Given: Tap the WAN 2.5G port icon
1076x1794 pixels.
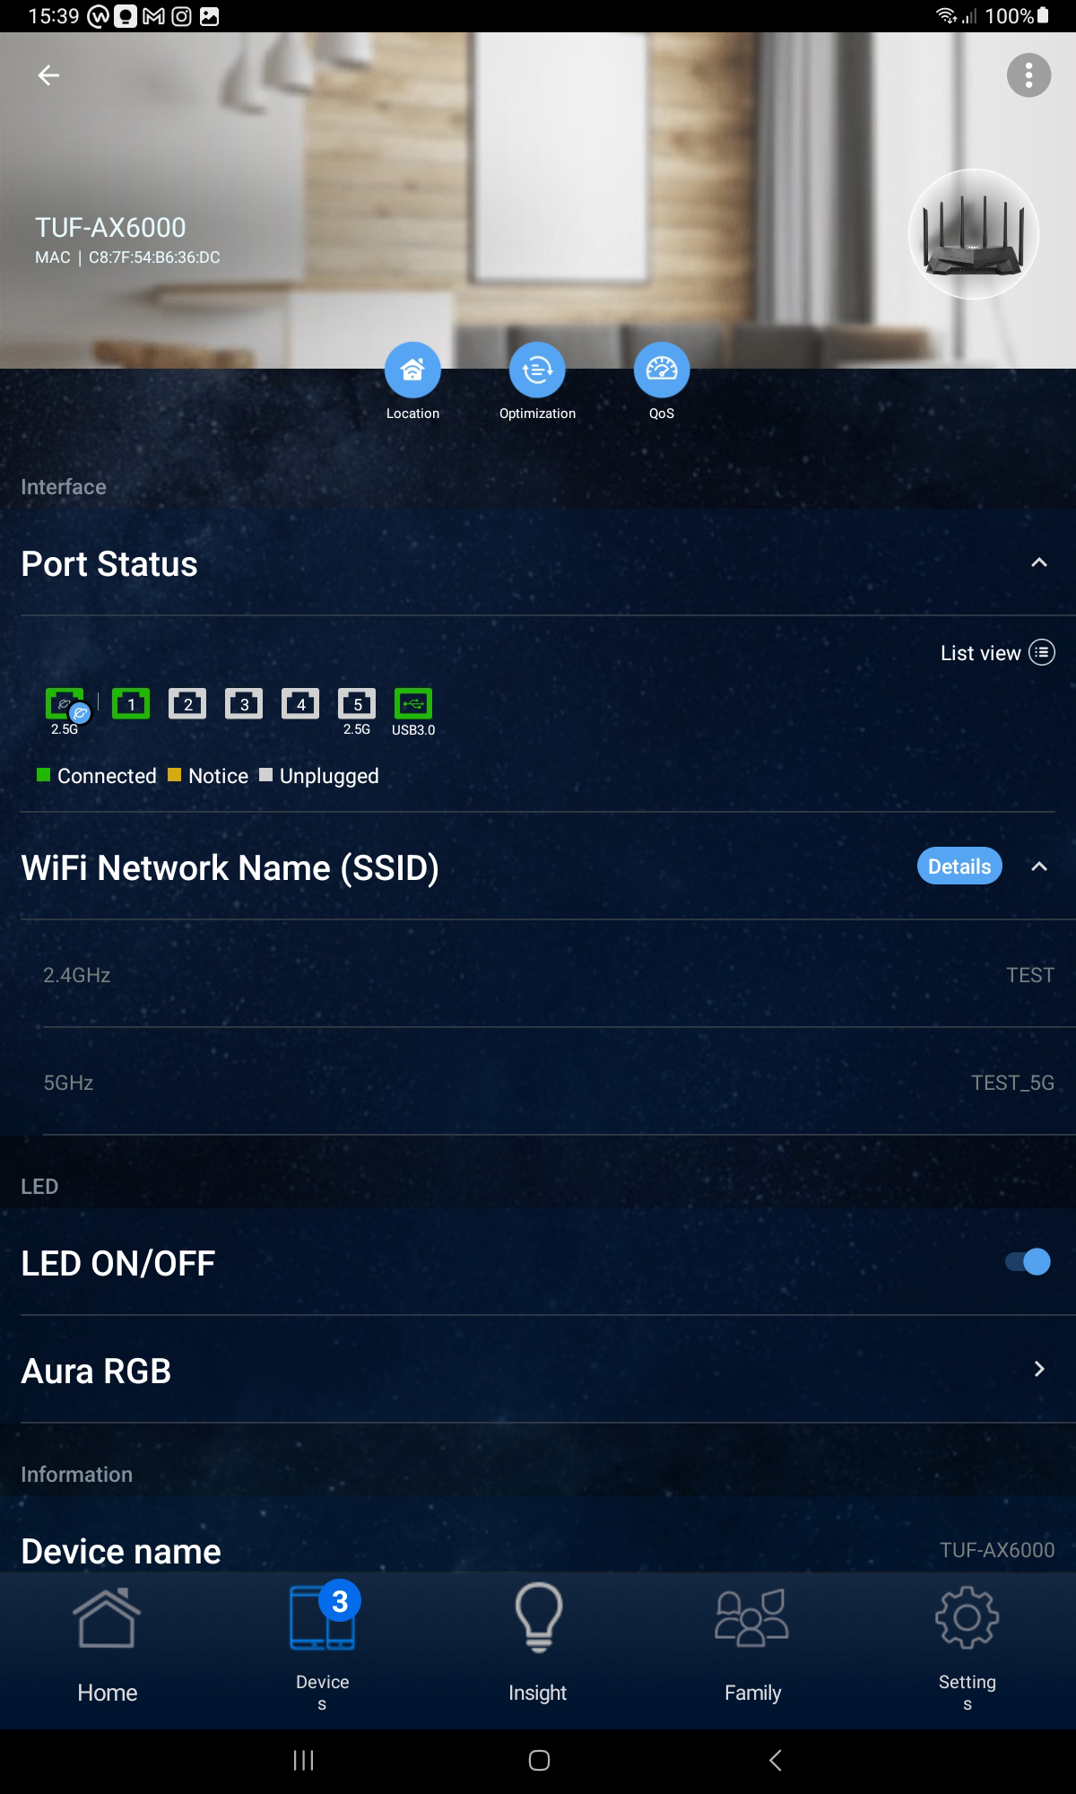Looking at the screenshot, I should coord(65,705).
